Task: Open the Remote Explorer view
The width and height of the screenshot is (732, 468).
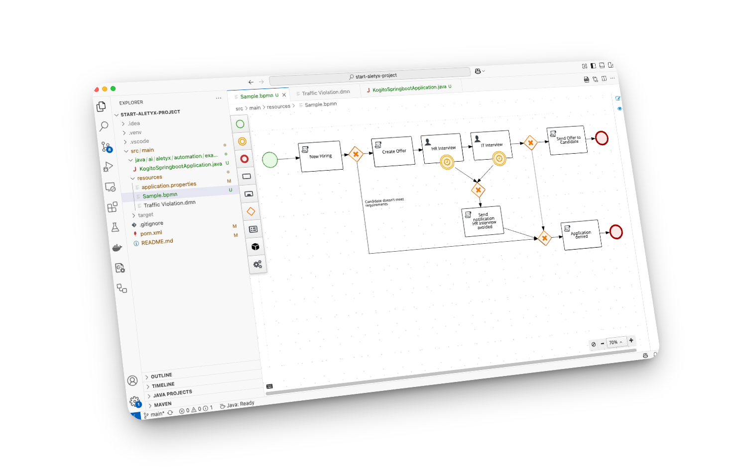Action: coord(110,187)
